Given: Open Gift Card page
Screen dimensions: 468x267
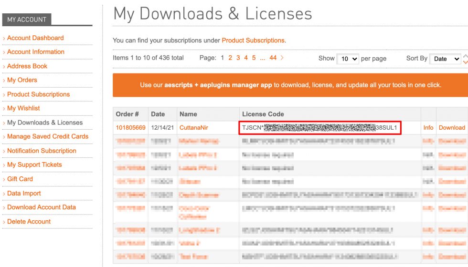Looking at the screenshot, I should (x=20, y=179).
